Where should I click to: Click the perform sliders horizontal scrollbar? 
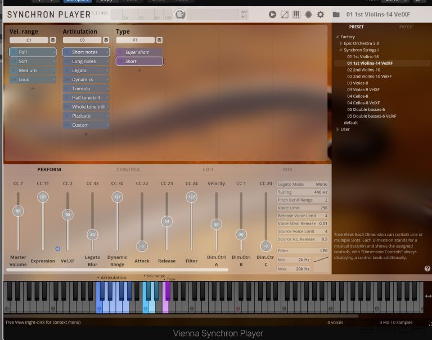pyautogui.click(x=117, y=270)
